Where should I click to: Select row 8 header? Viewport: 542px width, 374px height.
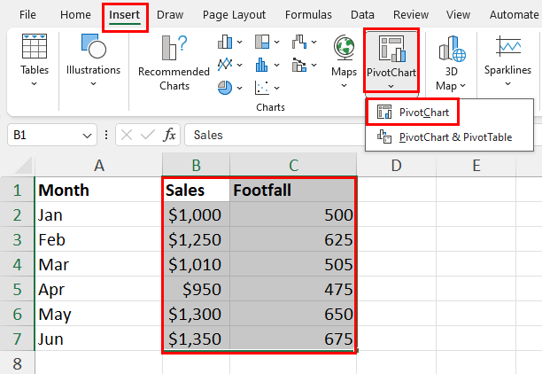coord(18,363)
